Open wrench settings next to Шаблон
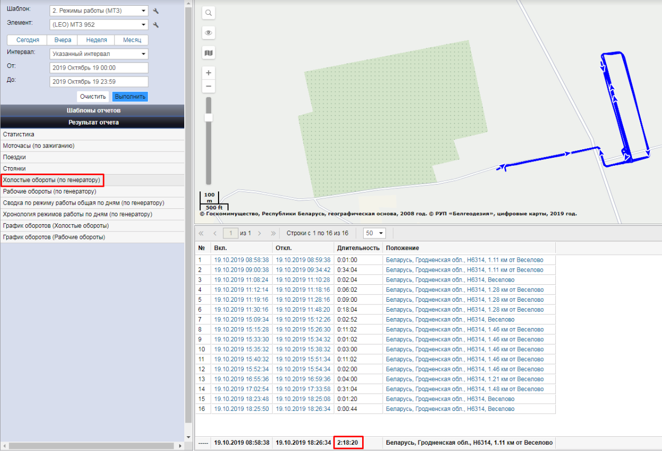 coord(156,11)
